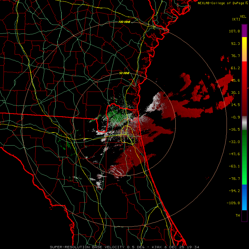This screenshot has height=249, width=249.
Task: Click the -0.9 legend value
Action: tap(235, 117)
